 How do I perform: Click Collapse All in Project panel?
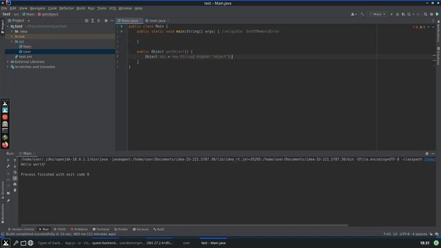99,21
